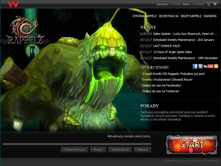Click the WEBZEN Dublin Ltd. copyright text

(x=191, y=161)
